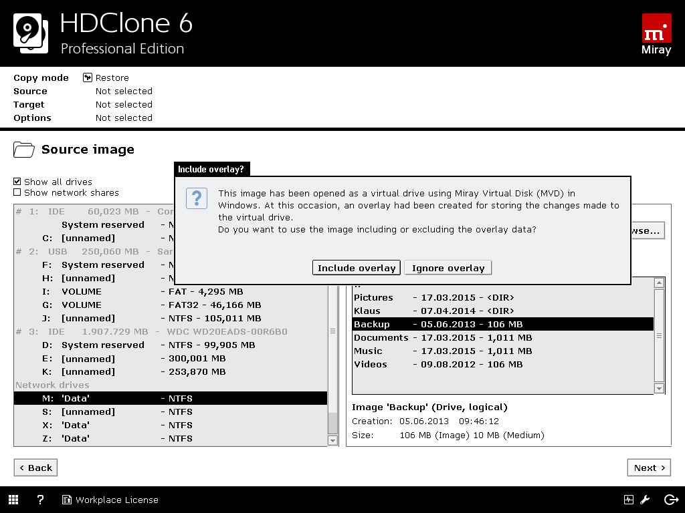Enable the Show network shares checkbox
Viewport: 685px width, 513px height.
[17, 192]
